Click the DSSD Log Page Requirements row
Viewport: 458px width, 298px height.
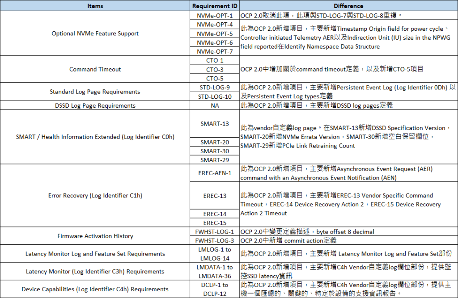[95, 105]
